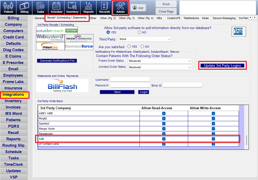Image resolution: width=258 pixels, height=180 pixels.
Task: Open the Schedule calendar icon
Action: [56, 7]
